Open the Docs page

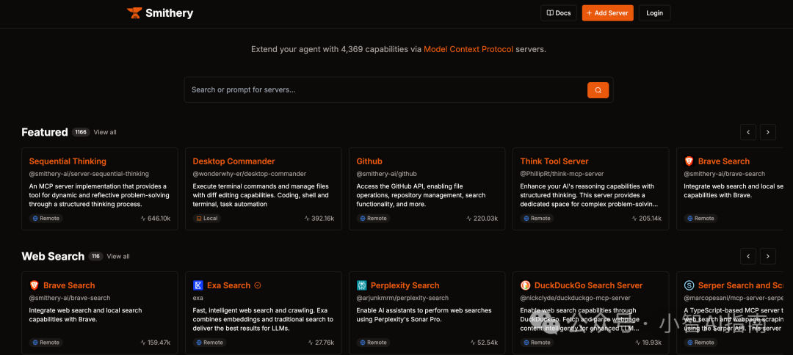559,13
